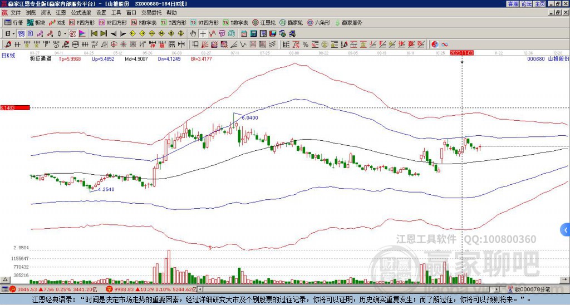Image resolution: width=570 pixels, height=305 pixels.
Task: Open the 行情 quotes view
Action: pyautogui.click(x=13, y=22)
